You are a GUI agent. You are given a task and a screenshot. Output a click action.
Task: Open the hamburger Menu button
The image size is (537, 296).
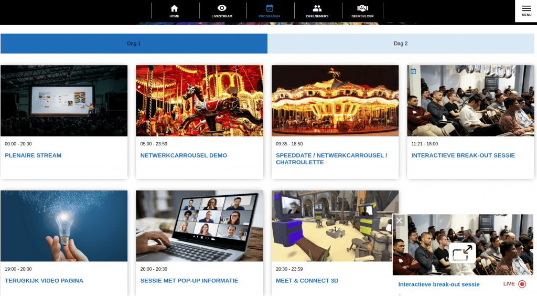point(527,10)
